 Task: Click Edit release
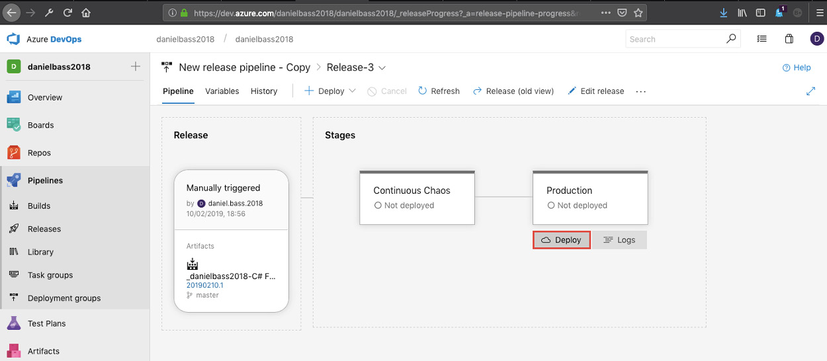coord(596,91)
